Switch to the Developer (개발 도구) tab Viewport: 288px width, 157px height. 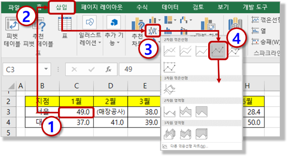(x=255, y=7)
